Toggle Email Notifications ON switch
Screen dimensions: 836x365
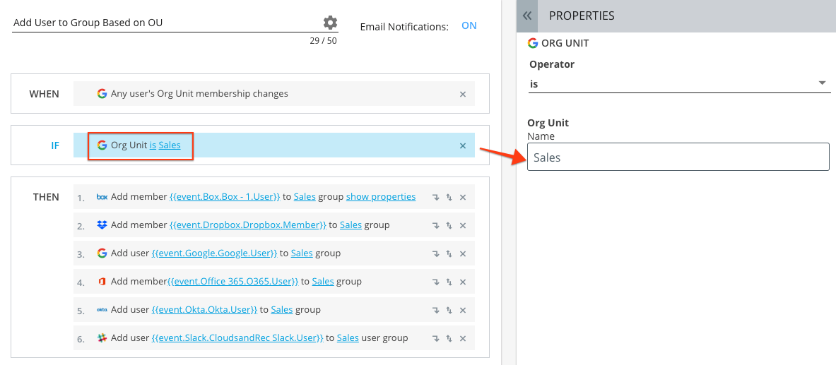(469, 25)
